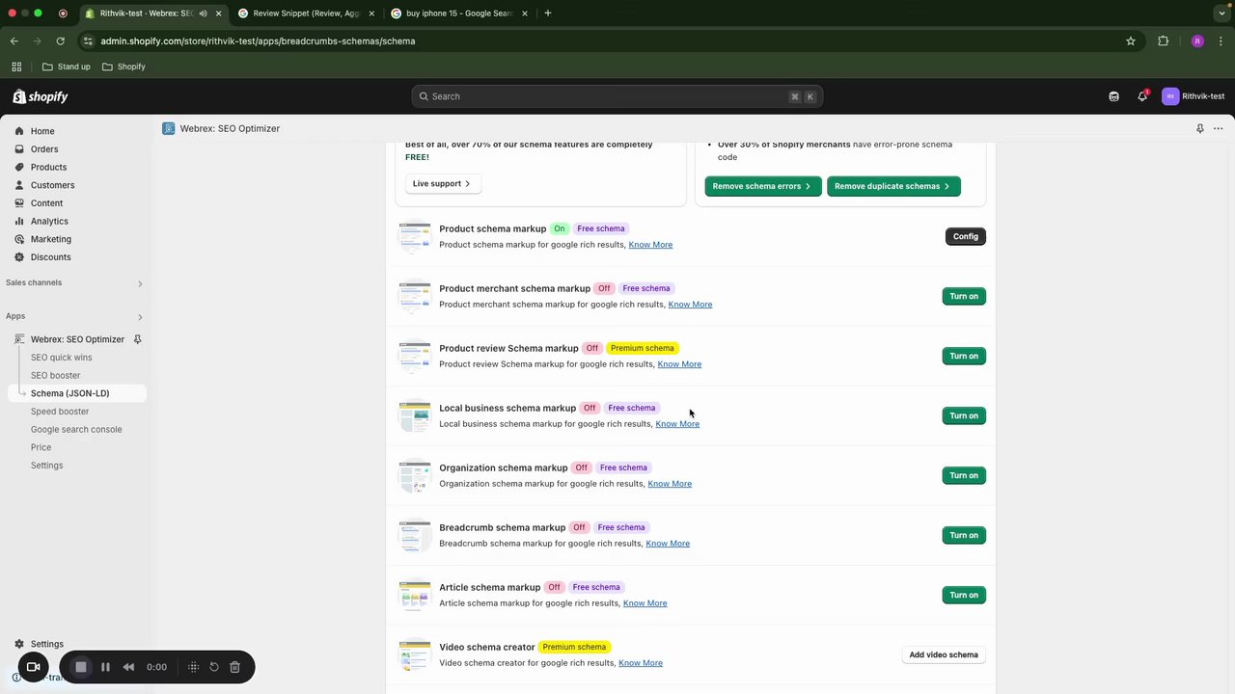Open Webrex: SEO Optimizer app in sidebar
This screenshot has width=1235, height=694.
(77, 339)
